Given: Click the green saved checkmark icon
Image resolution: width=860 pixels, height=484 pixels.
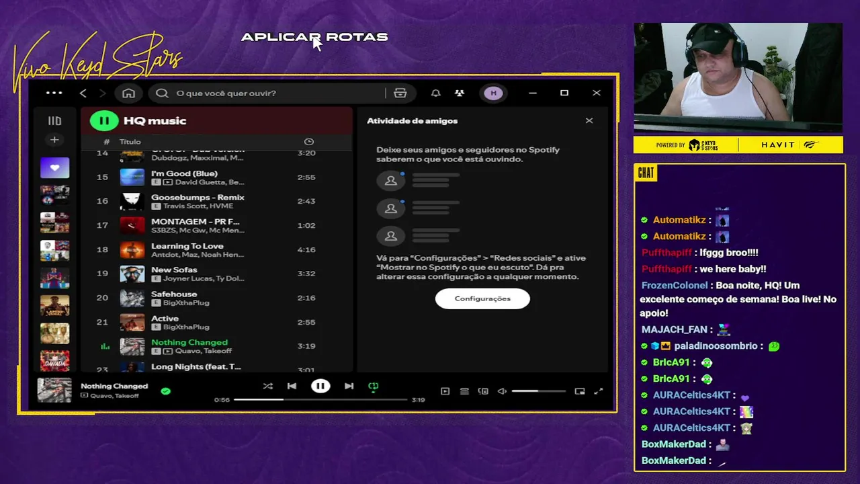Looking at the screenshot, I should 165,391.
